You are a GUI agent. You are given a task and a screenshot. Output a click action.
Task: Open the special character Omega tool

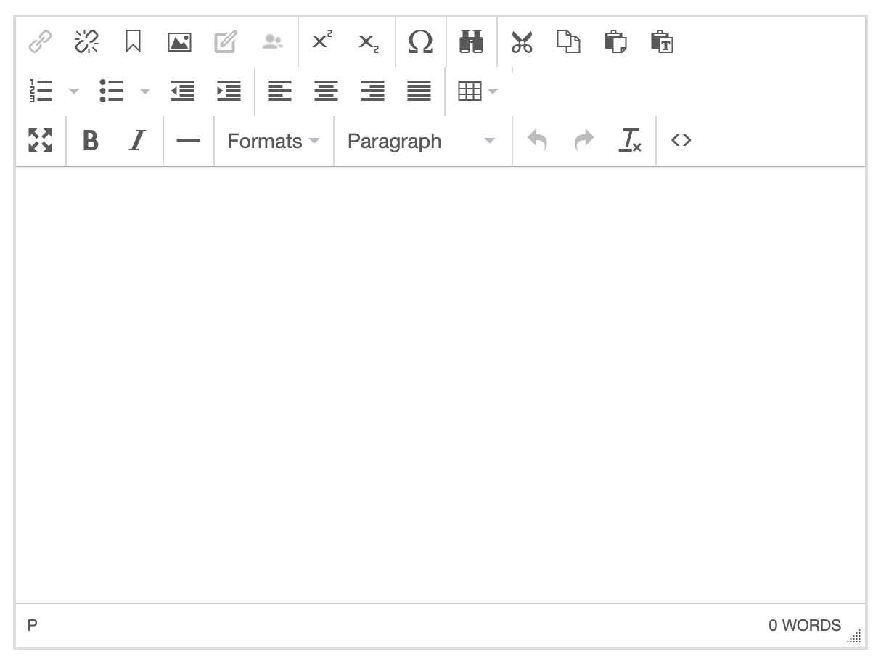pos(420,42)
